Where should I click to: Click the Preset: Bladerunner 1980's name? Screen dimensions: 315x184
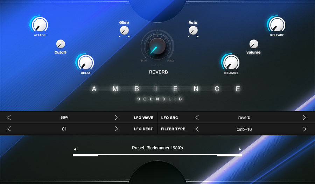tap(157, 148)
